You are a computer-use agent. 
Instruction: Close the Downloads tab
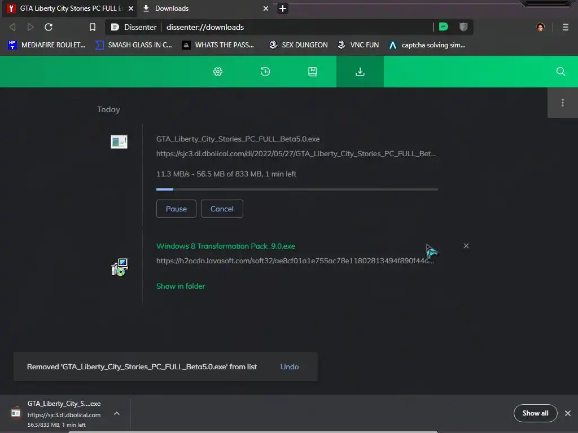266,8
